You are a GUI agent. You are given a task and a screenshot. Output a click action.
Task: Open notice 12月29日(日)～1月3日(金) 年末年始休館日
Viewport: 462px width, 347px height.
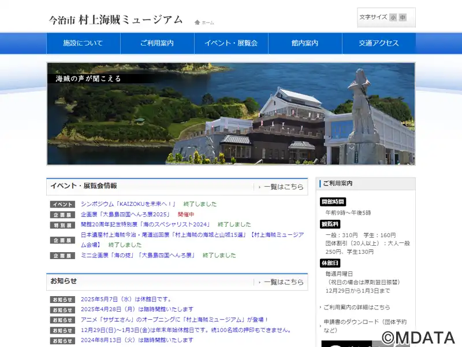[x=187, y=330]
